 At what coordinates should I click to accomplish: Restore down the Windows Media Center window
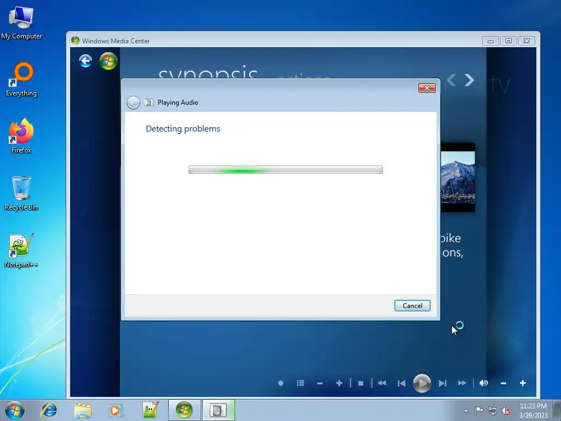point(508,41)
